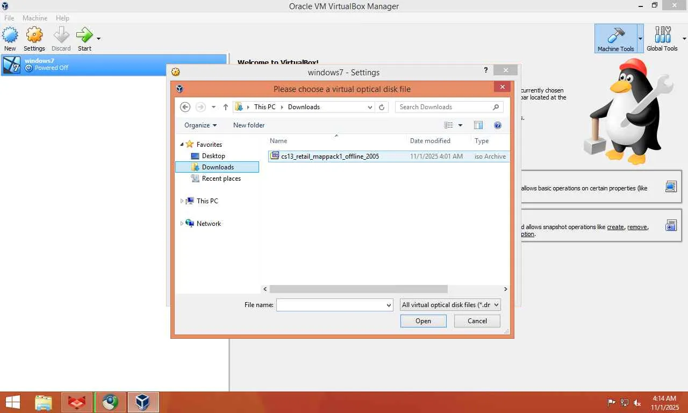Open the Windows Start button
This screenshot has height=413, width=688.
coord(13,402)
